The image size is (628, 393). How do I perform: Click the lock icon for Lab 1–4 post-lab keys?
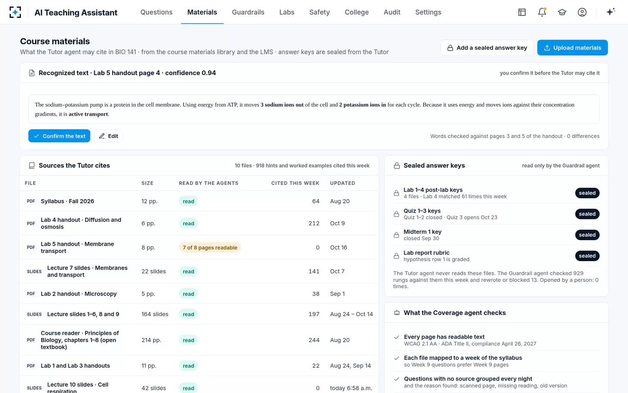(x=396, y=193)
